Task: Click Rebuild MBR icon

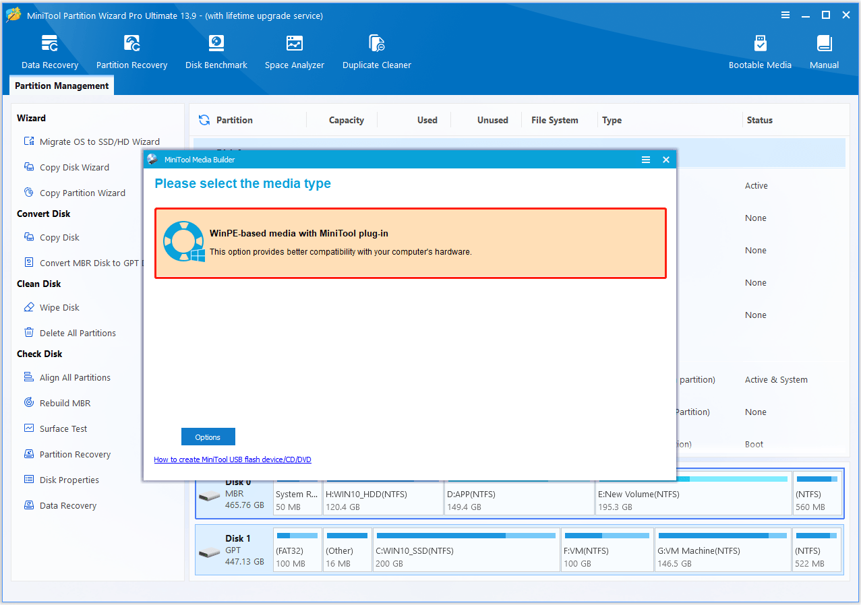Action: 29,403
